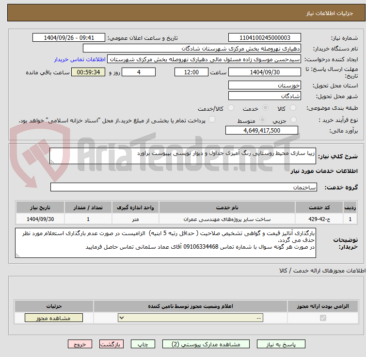The height and width of the screenshot is (357, 366).
Task: Click the شماره نیاز field
Action: pyautogui.click(x=265, y=38)
